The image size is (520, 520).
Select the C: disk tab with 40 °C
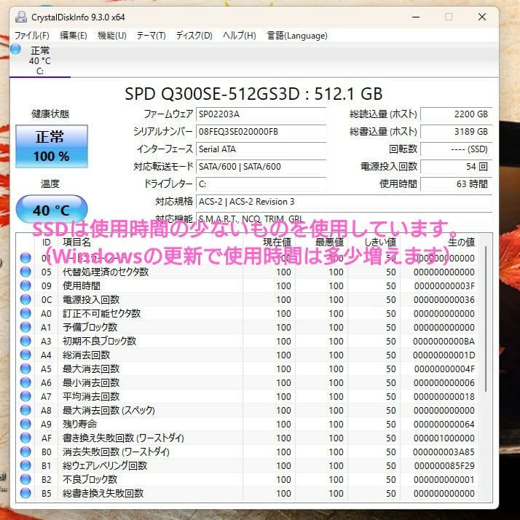[x=40, y=60]
